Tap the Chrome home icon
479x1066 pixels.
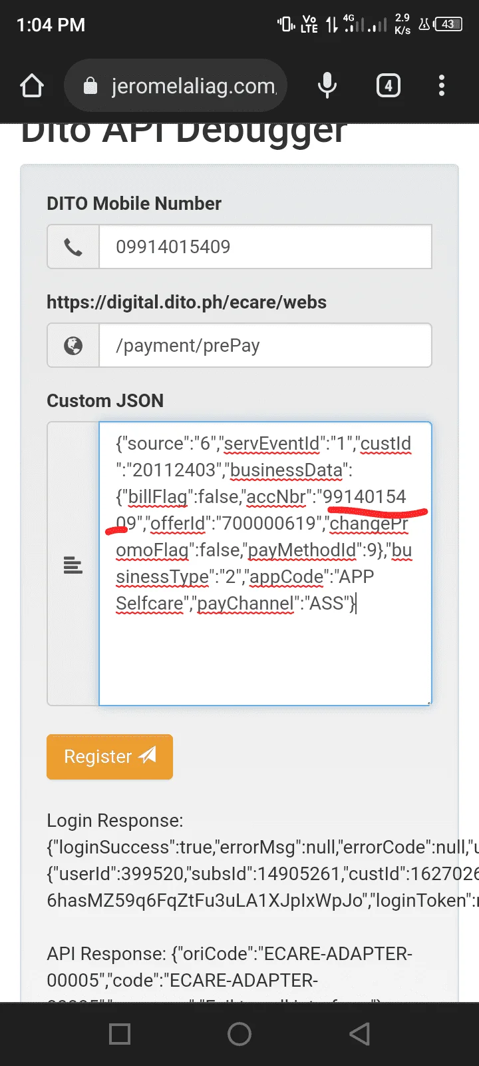point(32,86)
